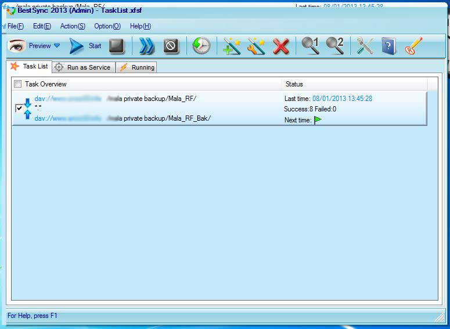
Task: Click the destination path ending in Mala_RF_Bak/
Action: [123, 118]
